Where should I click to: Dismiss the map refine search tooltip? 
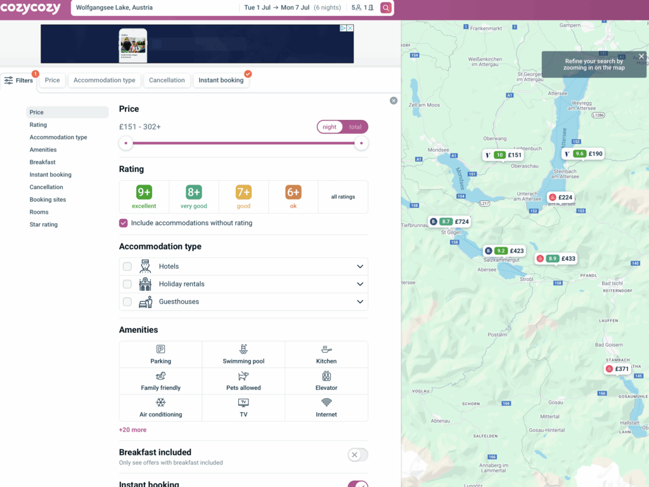click(x=641, y=56)
